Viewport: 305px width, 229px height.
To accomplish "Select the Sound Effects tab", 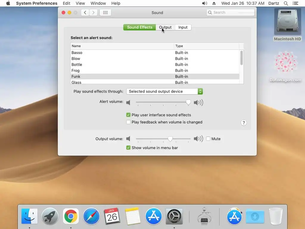I will 140,27.
